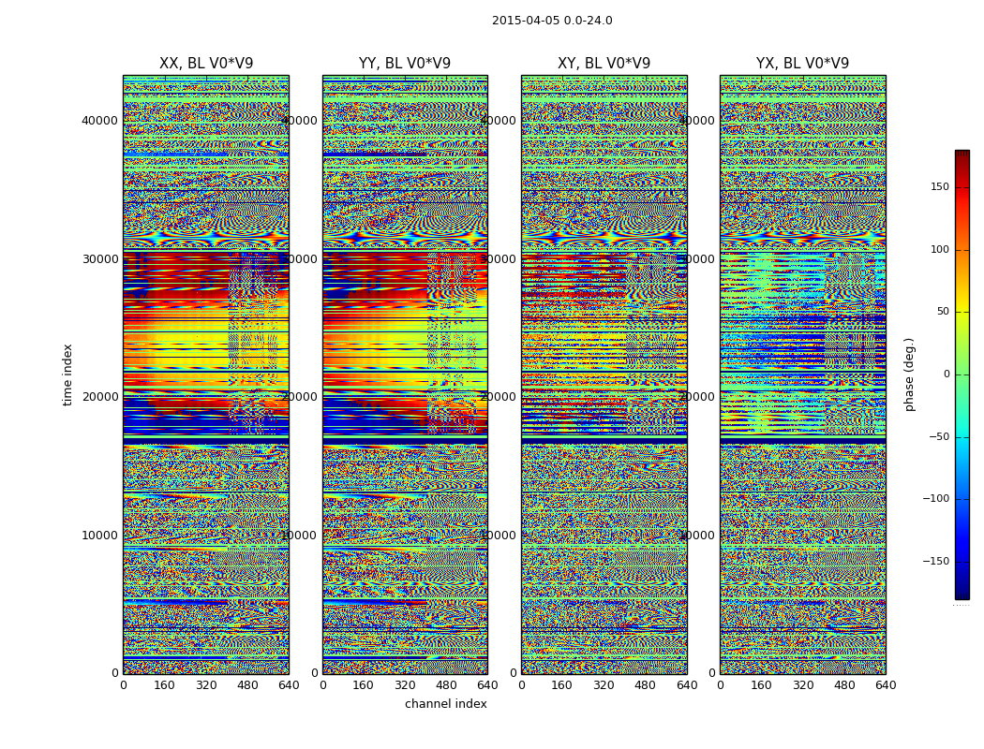Click colorbar tick label "−50"
This screenshot has width=984, height=749.
(939, 436)
